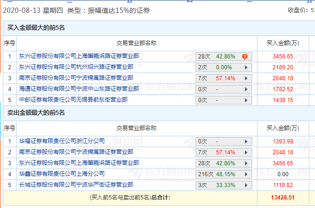This screenshot has height=208, width=315.
Task: Open 海通证券宁波中山东路证券营业部 link
Action: tap(79, 89)
